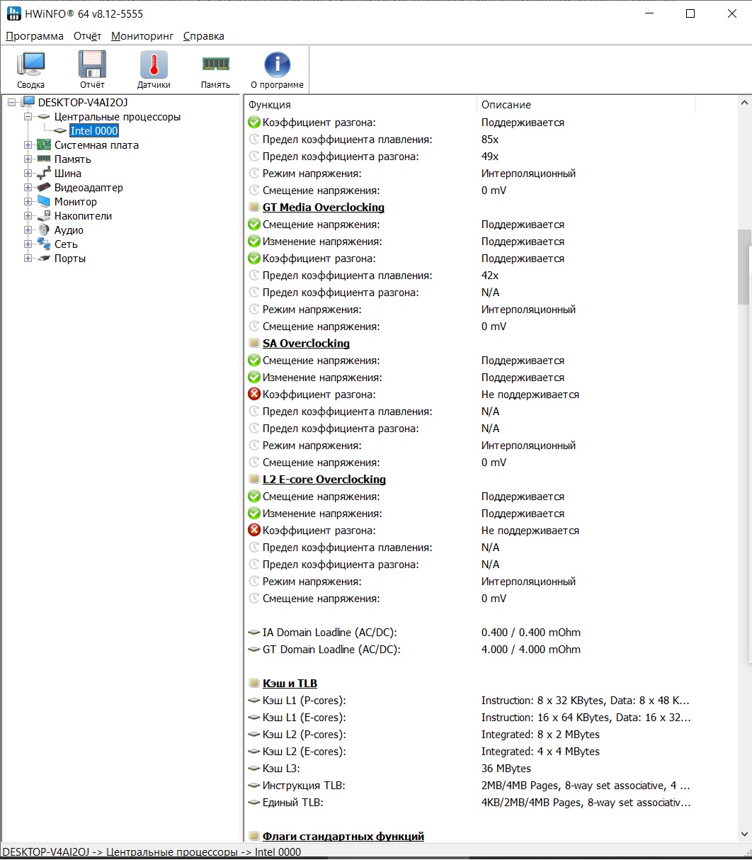The image size is (752, 860).
Task: Click the 36 MBytes L3 cache value
Action: 506,769
